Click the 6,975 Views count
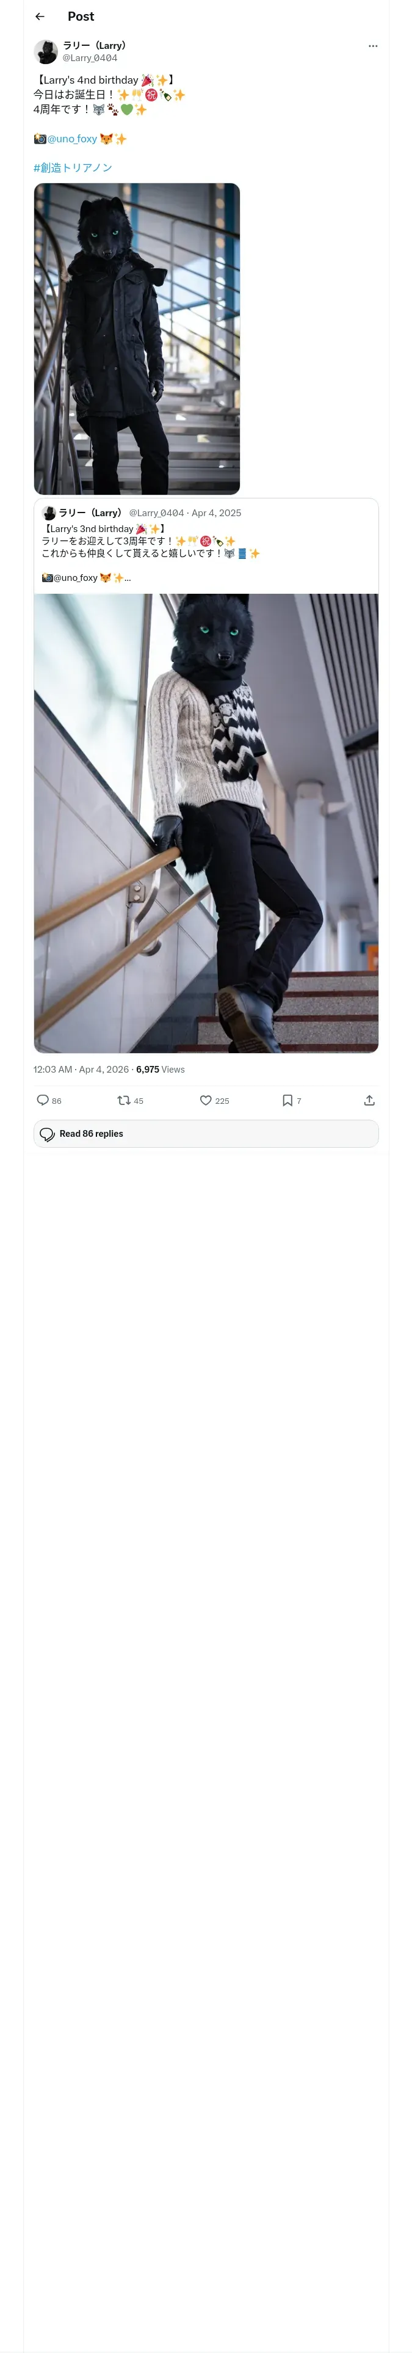The width and height of the screenshot is (412, 2353). [160, 1069]
